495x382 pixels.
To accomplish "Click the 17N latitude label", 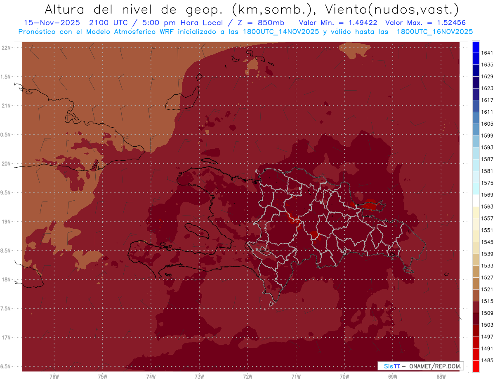I will click(x=6, y=338).
